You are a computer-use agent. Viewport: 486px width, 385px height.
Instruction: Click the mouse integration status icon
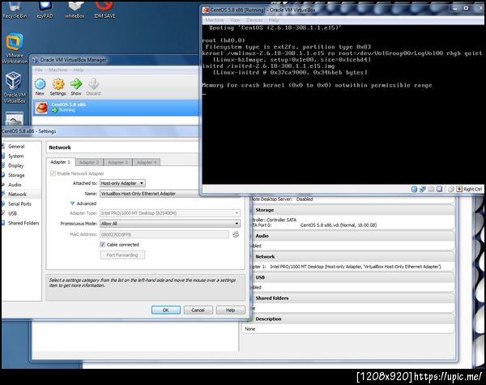pyautogui.click(x=451, y=189)
